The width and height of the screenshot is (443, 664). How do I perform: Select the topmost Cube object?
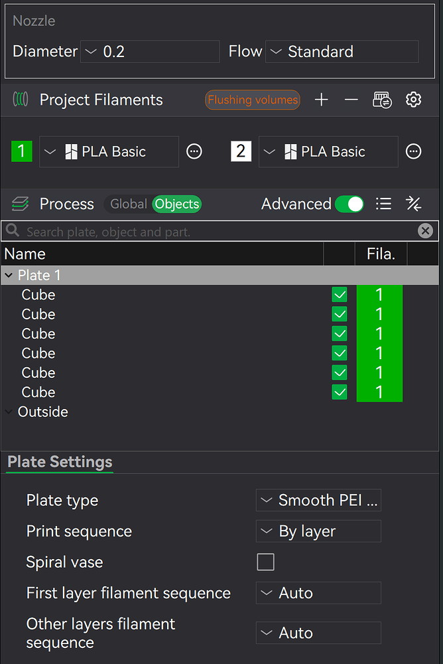pos(38,295)
